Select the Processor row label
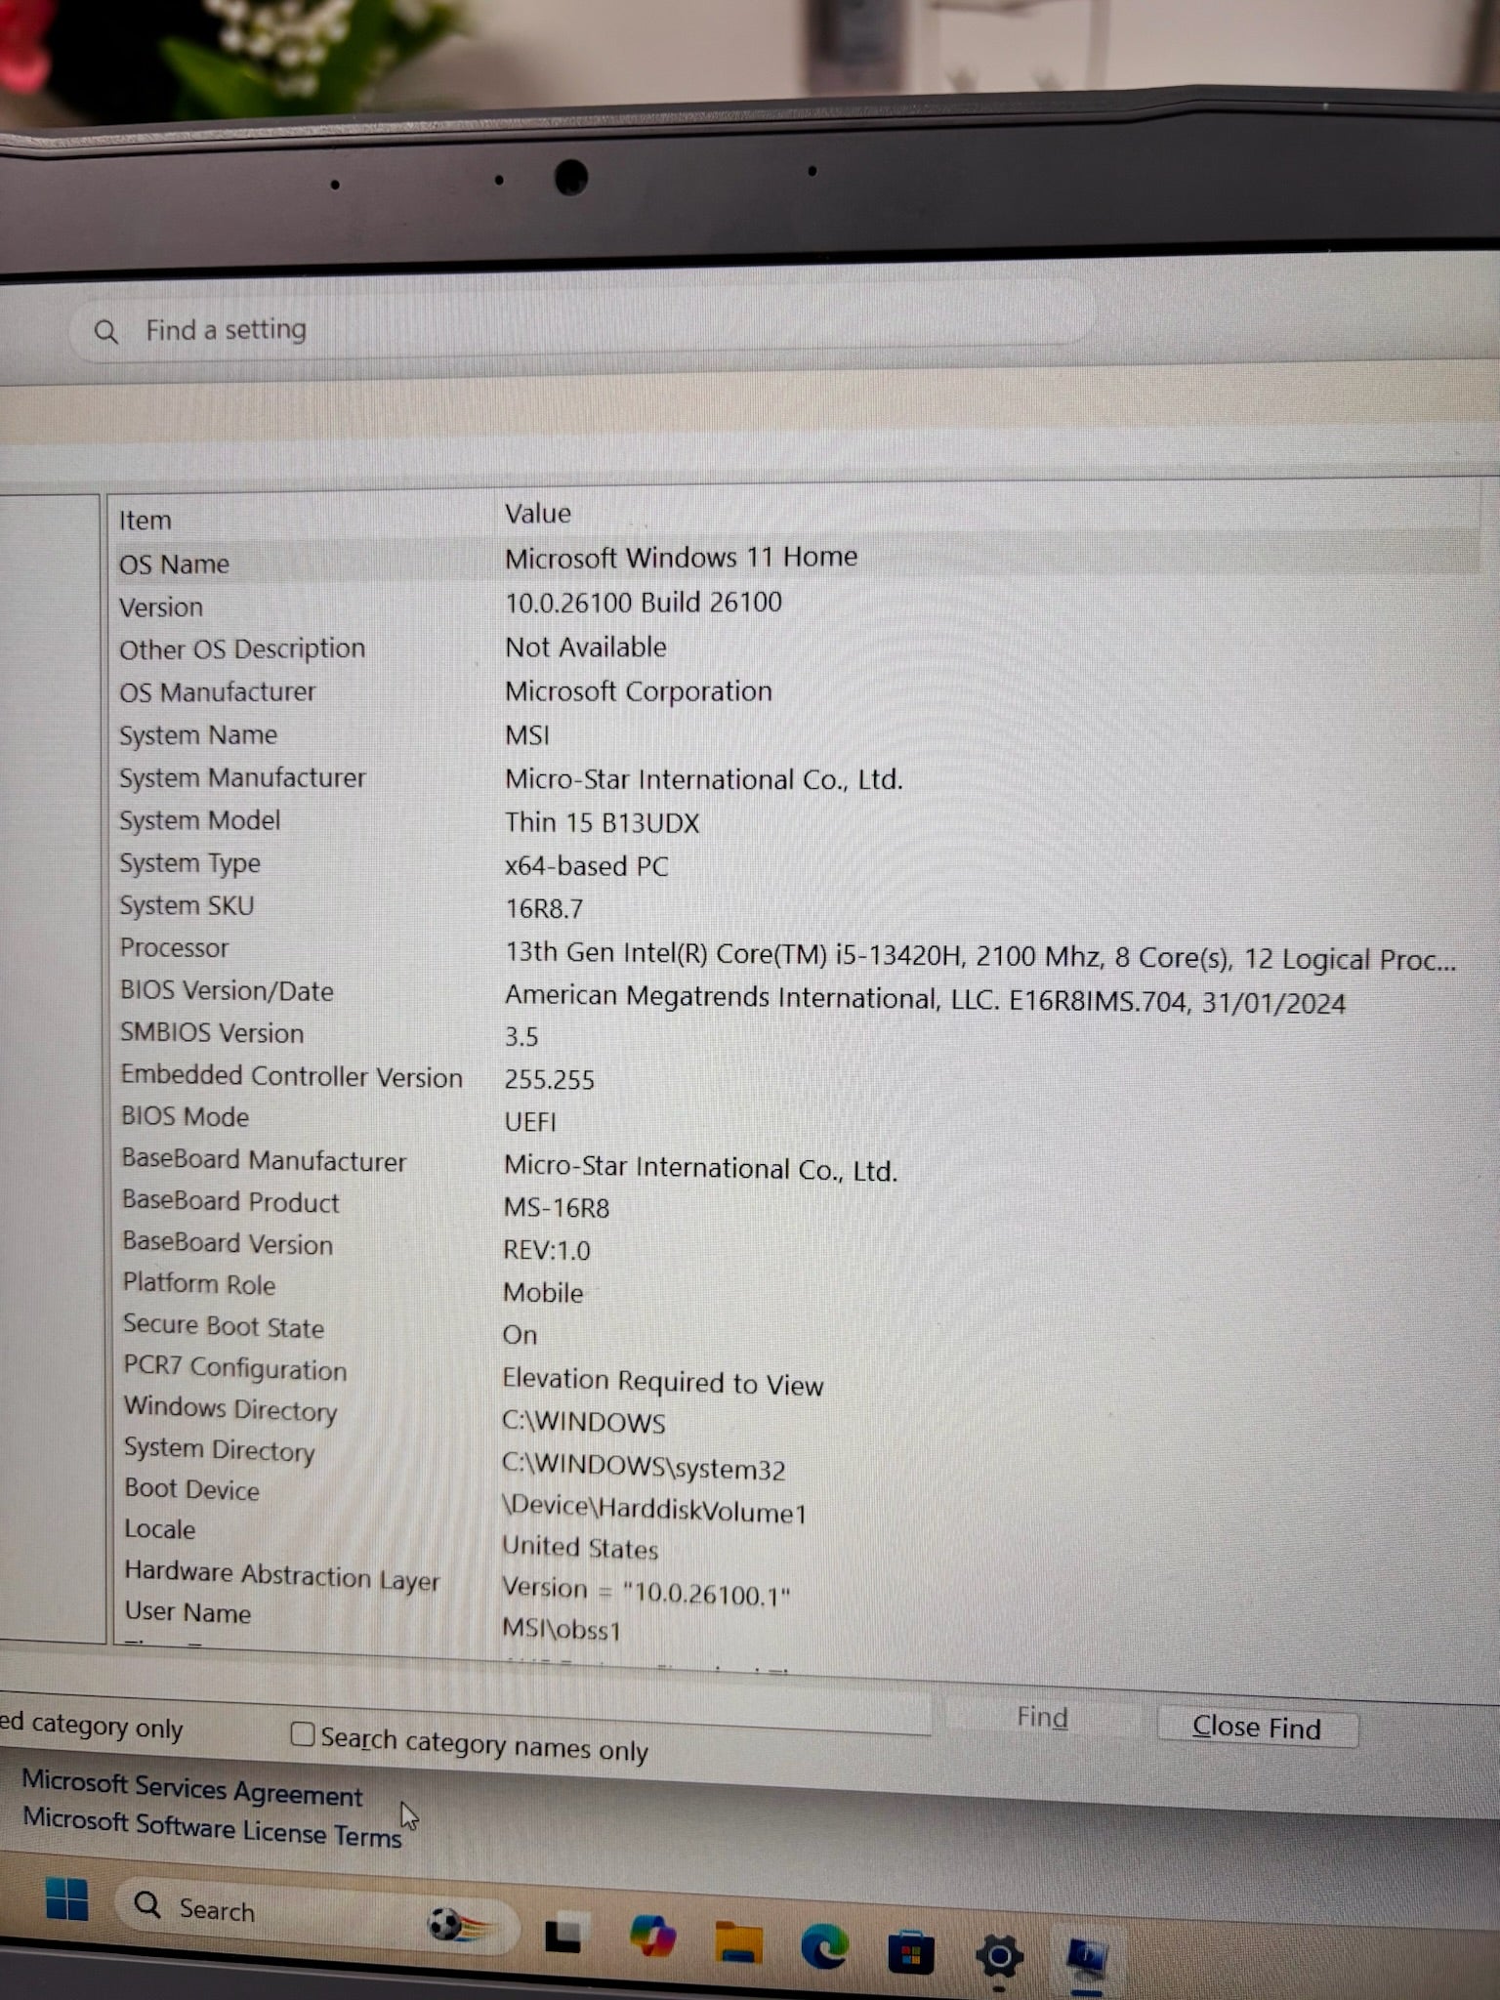This screenshot has width=1500, height=2000. [174, 948]
